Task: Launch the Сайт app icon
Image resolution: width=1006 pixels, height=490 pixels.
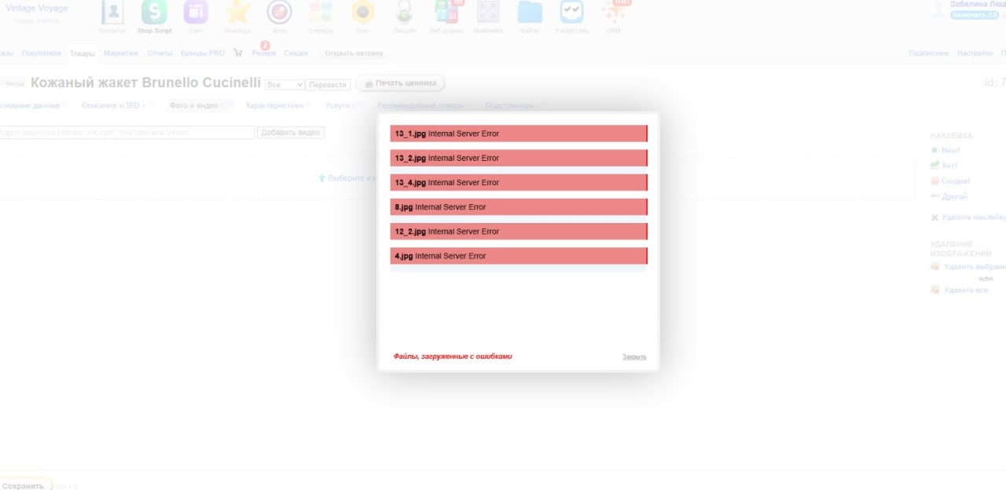Action: [x=196, y=13]
